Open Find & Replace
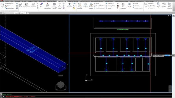 [x=91, y=6]
